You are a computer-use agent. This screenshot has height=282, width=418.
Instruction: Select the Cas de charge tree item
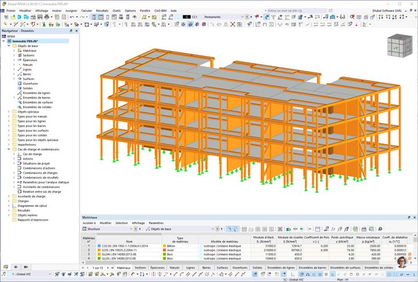click(33, 154)
